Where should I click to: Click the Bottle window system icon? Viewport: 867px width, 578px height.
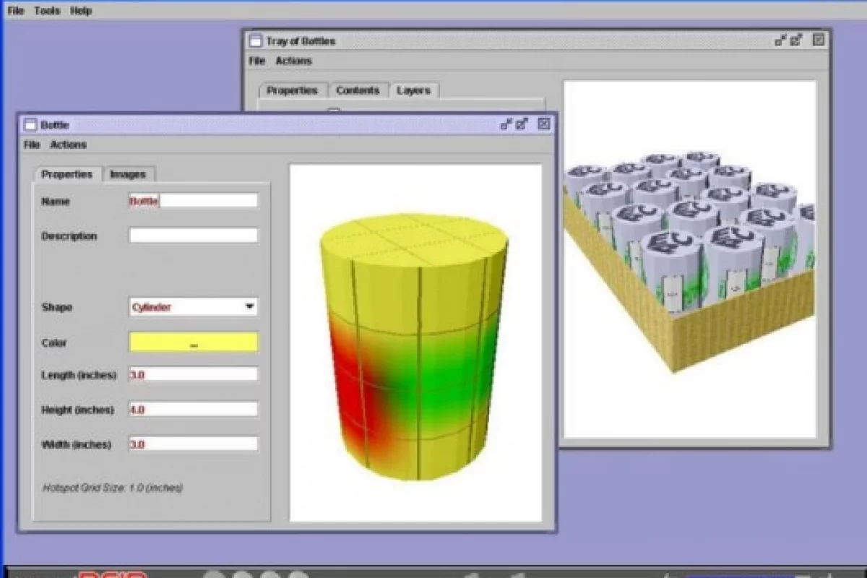pos(30,125)
